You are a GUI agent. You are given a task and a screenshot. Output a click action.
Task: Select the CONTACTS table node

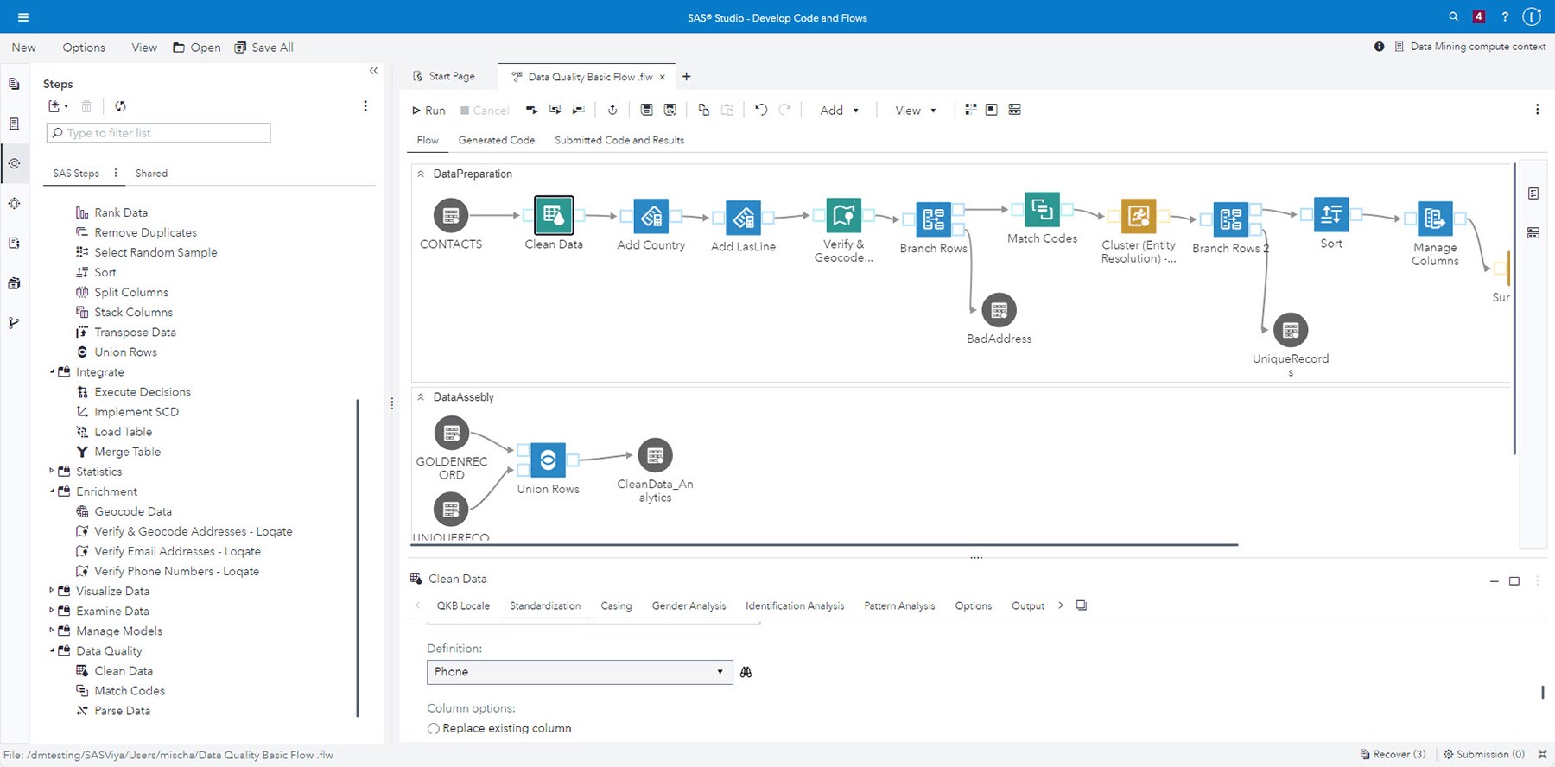[451, 216]
